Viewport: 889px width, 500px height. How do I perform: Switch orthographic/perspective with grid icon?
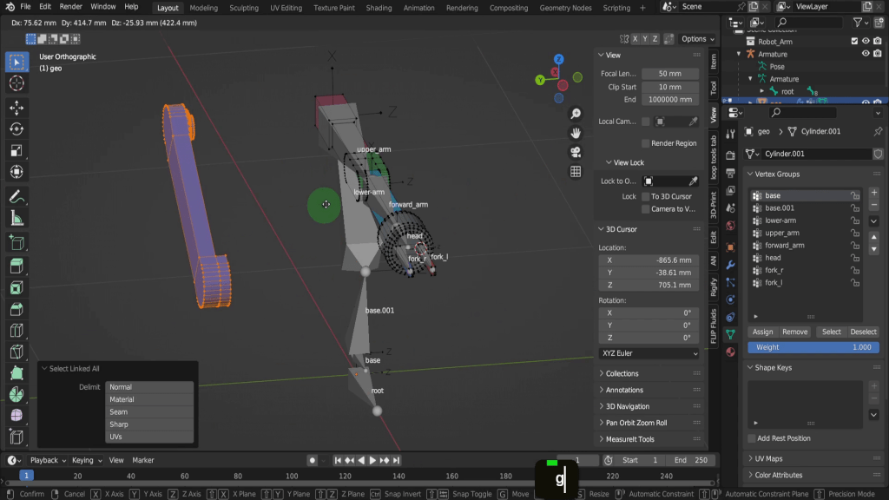[576, 172]
